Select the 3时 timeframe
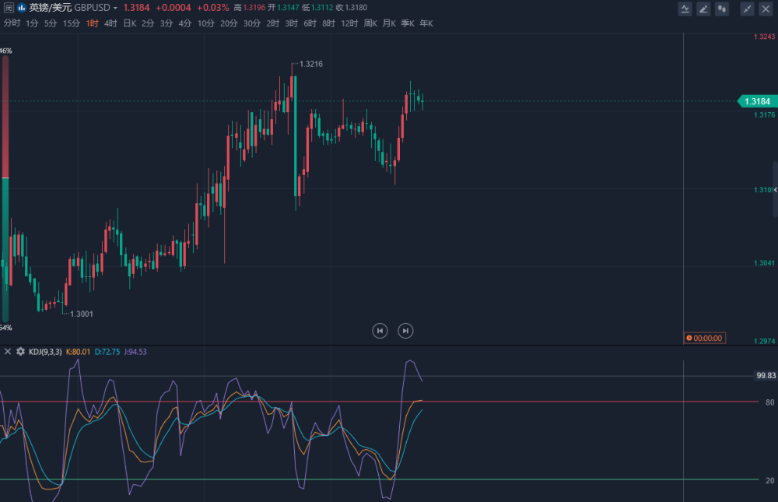This screenshot has width=778, height=502. coord(292,23)
